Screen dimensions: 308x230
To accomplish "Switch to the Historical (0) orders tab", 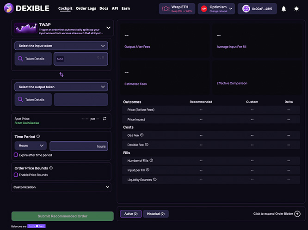I will (156, 214).
